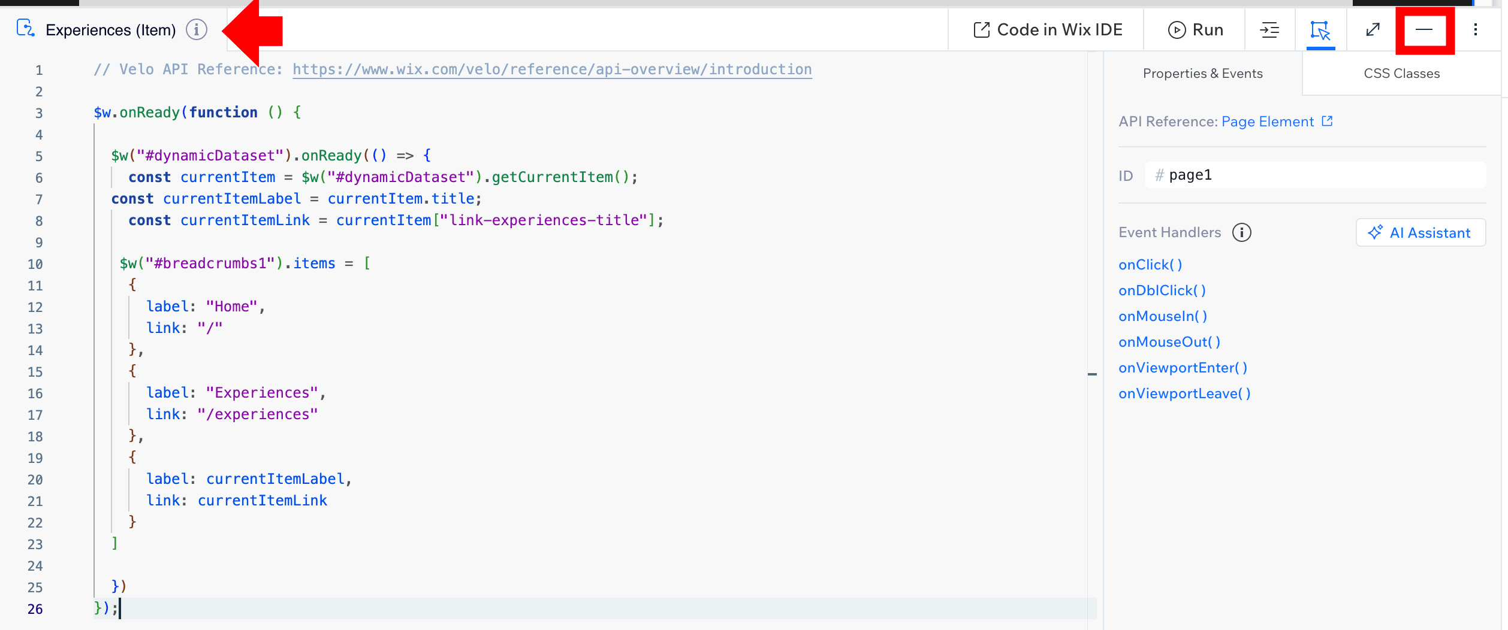The image size is (1508, 630).
Task: Click the external link icon beside Page Element
Action: tap(1327, 121)
